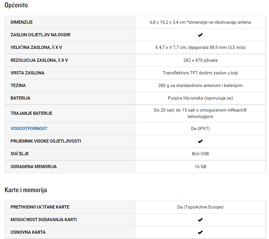Viewport: 269px width, 239px height.
Task: Select the Općenito section heading
Action: (x=16, y=5)
